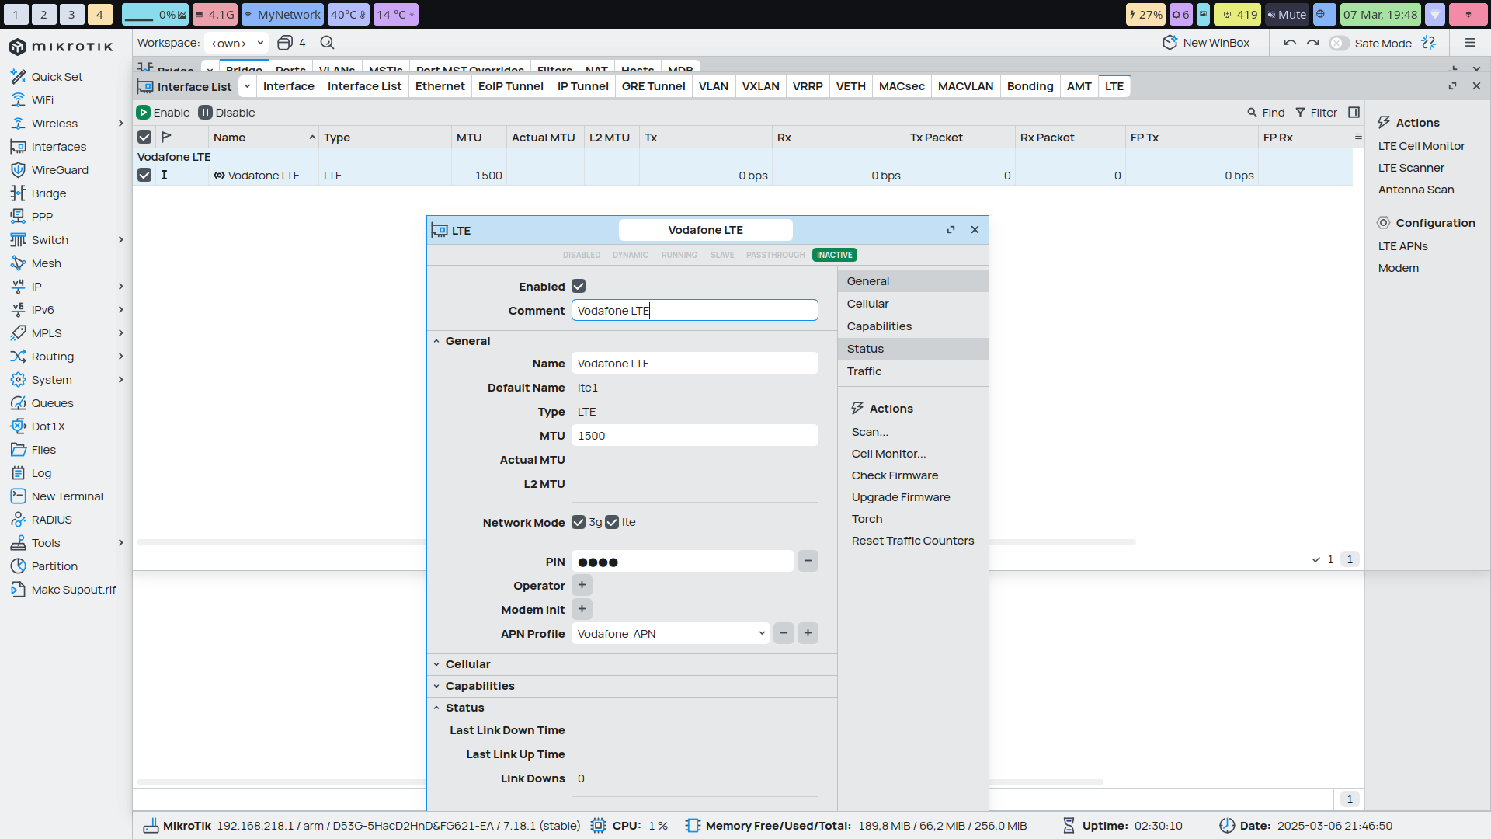
Task: Expand the Cellular section in LTE dialog
Action: click(436, 664)
